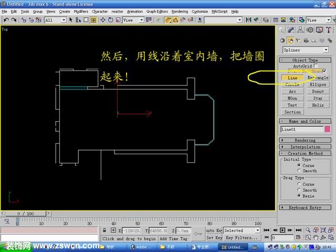This screenshot has width=336, height=252.
Task: Click the 0 / 100 time slider
Action: (x=25, y=214)
